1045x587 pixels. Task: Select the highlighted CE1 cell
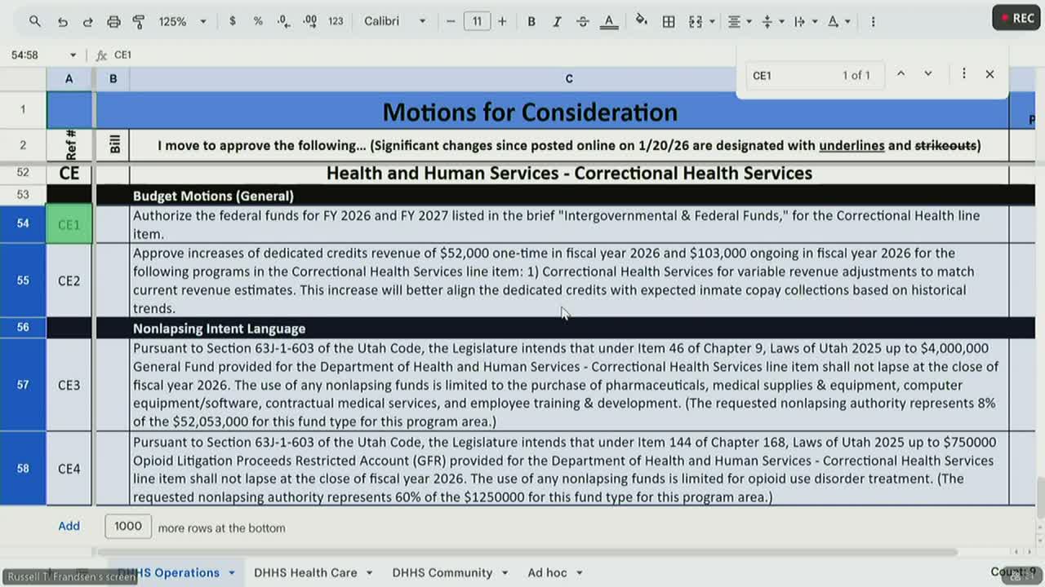click(x=69, y=224)
